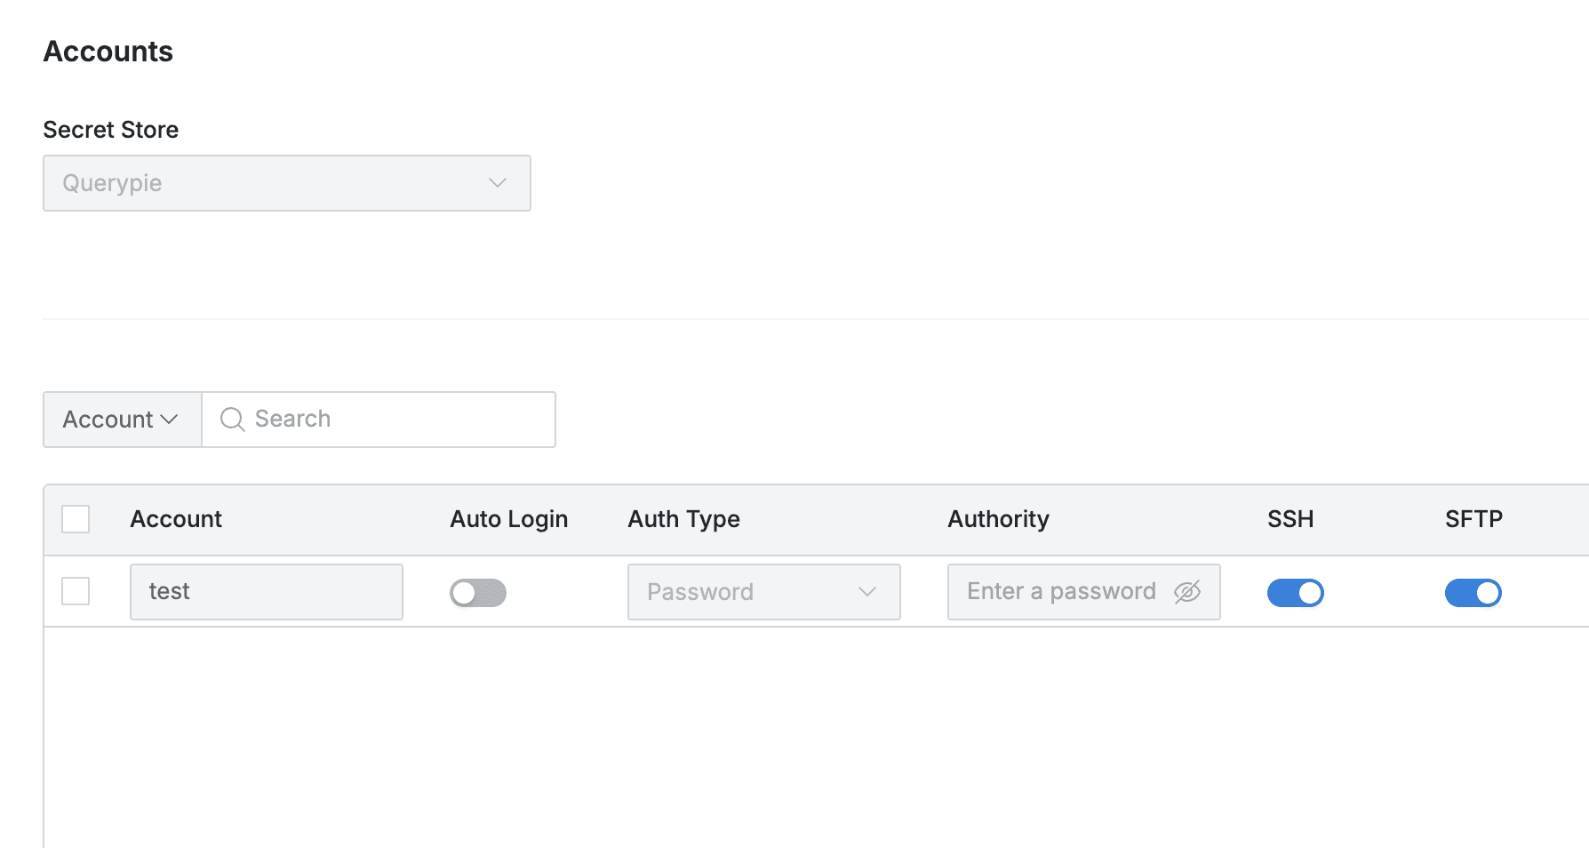Image resolution: width=1589 pixels, height=848 pixels.
Task: Edit the test account name field
Action: tap(266, 591)
